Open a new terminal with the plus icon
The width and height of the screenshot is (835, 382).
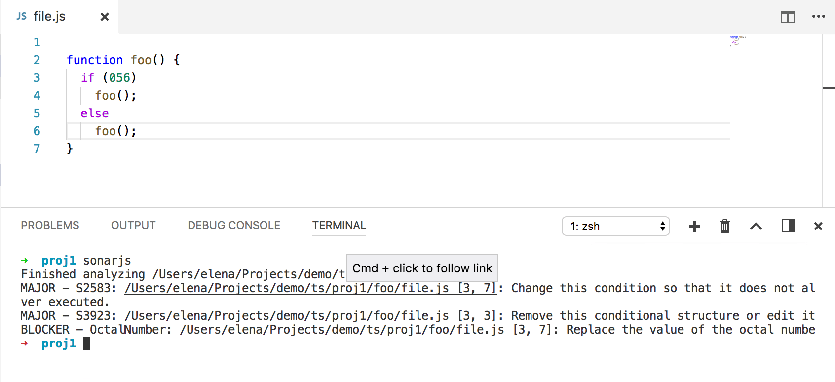(694, 226)
